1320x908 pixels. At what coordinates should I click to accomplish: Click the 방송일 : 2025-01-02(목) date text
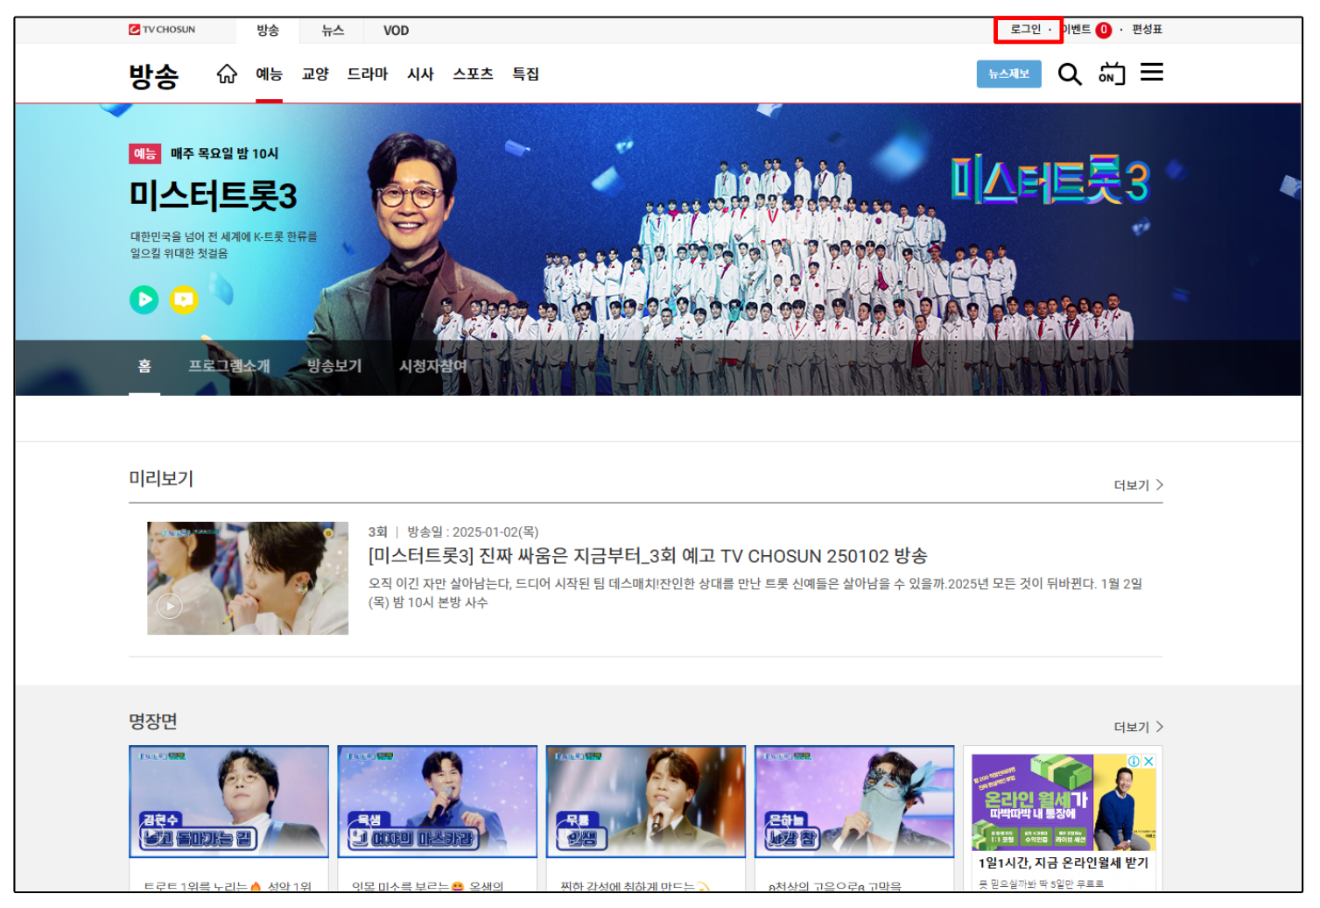(473, 531)
